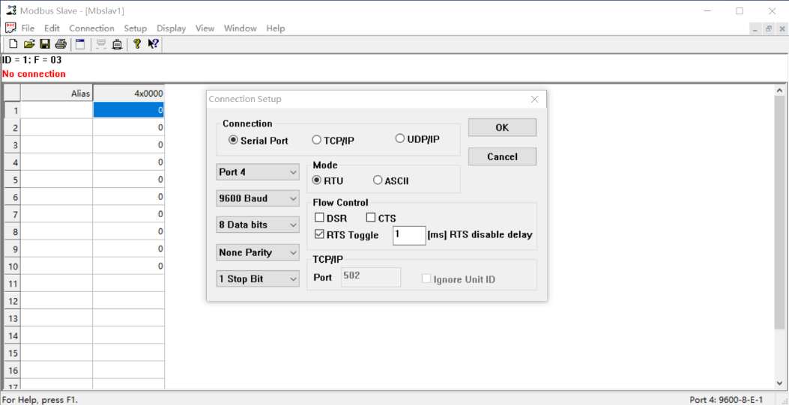789x405 pixels.
Task: Click the yellow question mark About icon
Action: pos(137,44)
